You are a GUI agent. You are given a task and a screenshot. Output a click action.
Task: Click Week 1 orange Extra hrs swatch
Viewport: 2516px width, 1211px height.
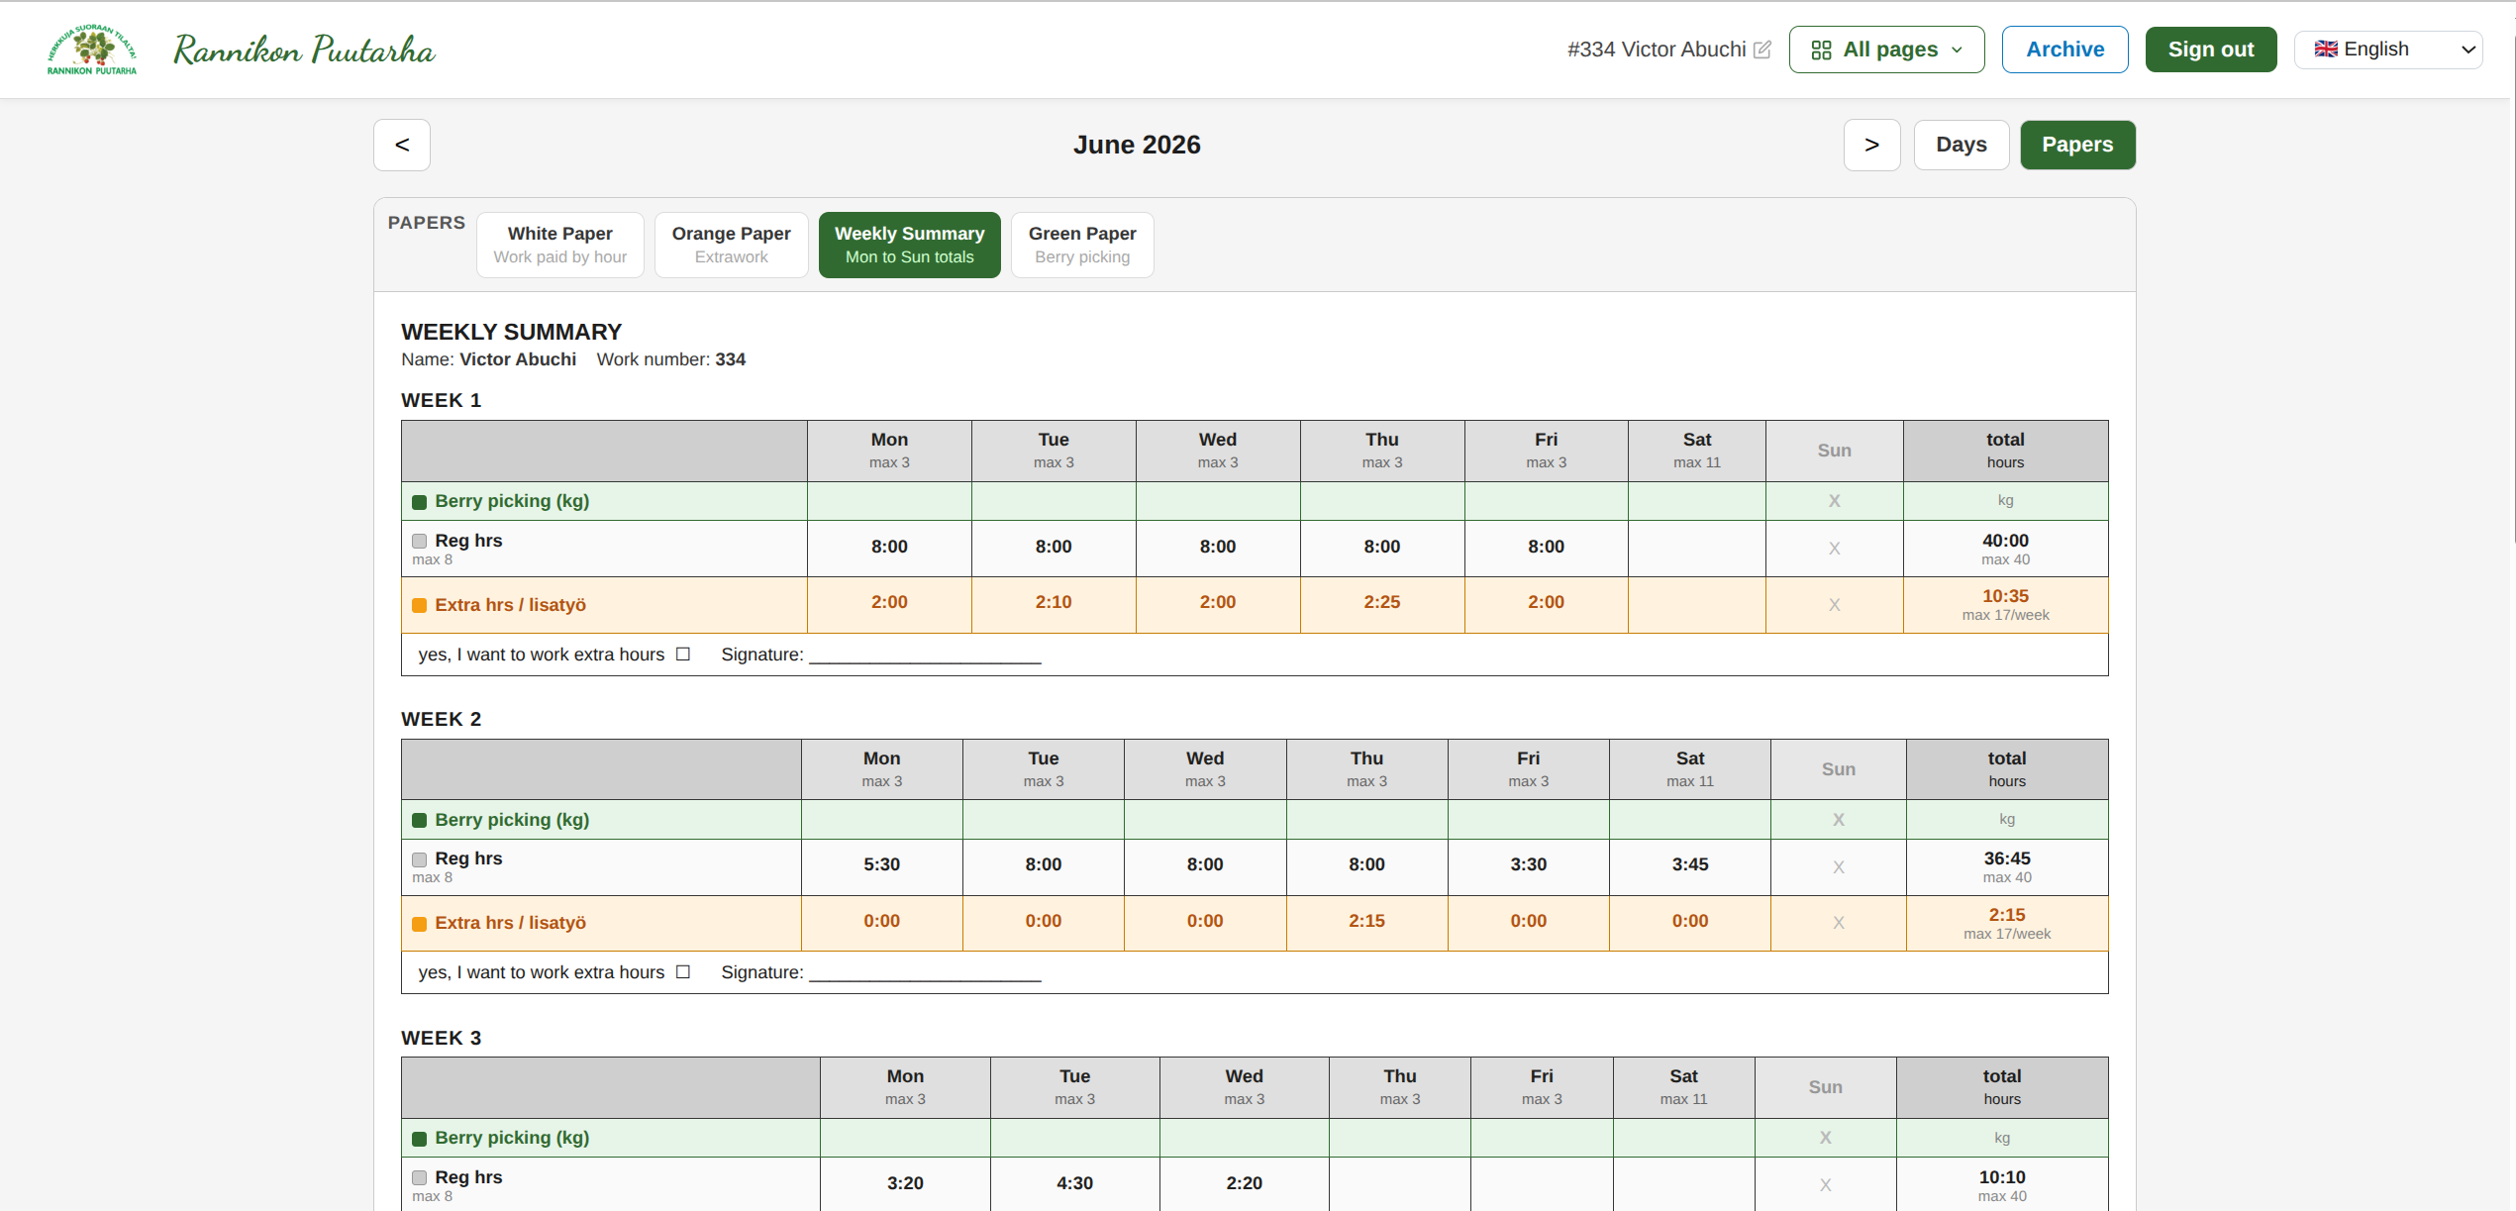419,605
